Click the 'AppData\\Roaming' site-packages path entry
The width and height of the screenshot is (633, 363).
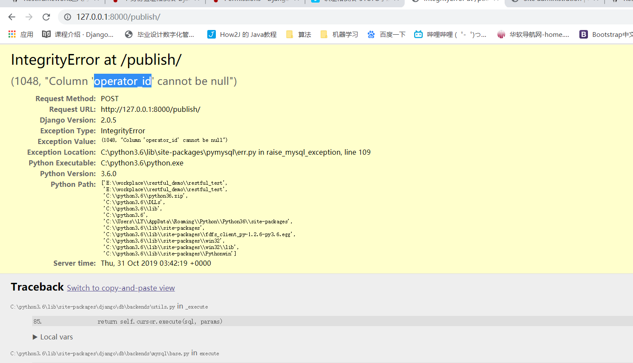click(x=198, y=222)
